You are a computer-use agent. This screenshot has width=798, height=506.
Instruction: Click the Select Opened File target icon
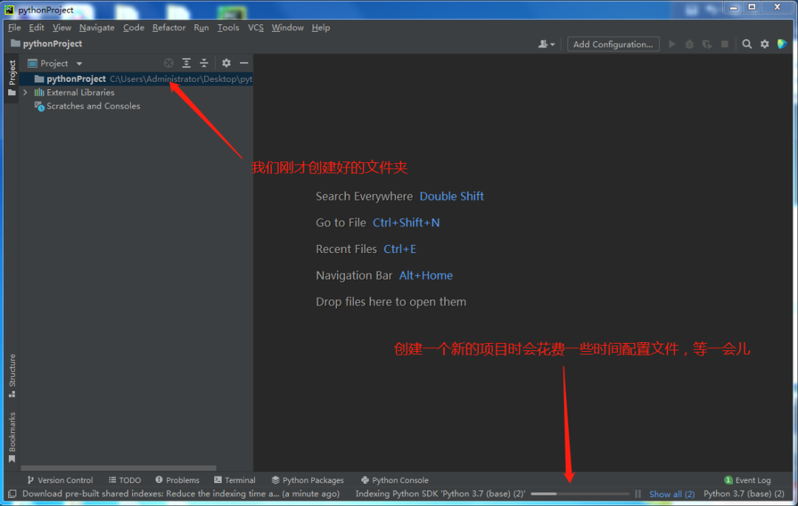pos(169,63)
